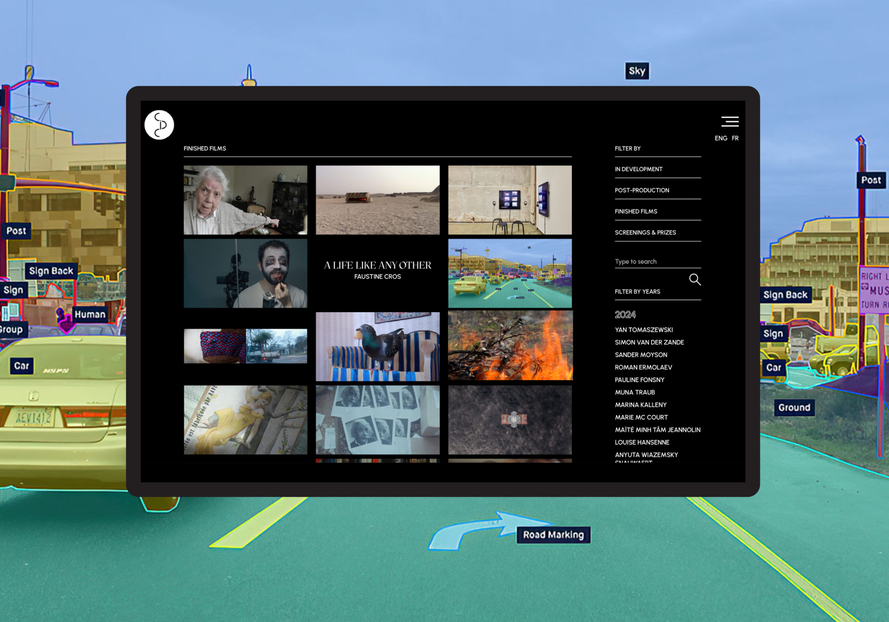Open pigeon on striped sofa thumbnail
This screenshot has height=622, width=889.
(377, 347)
